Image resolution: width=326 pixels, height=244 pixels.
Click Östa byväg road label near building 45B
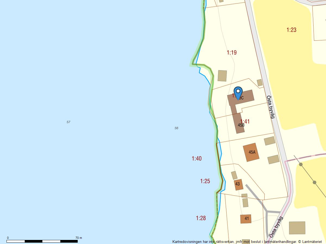tap(271, 107)
